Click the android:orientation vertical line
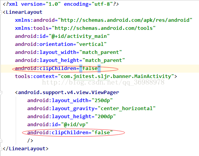Viewport: 199px width, 156px height. [x=61, y=44]
